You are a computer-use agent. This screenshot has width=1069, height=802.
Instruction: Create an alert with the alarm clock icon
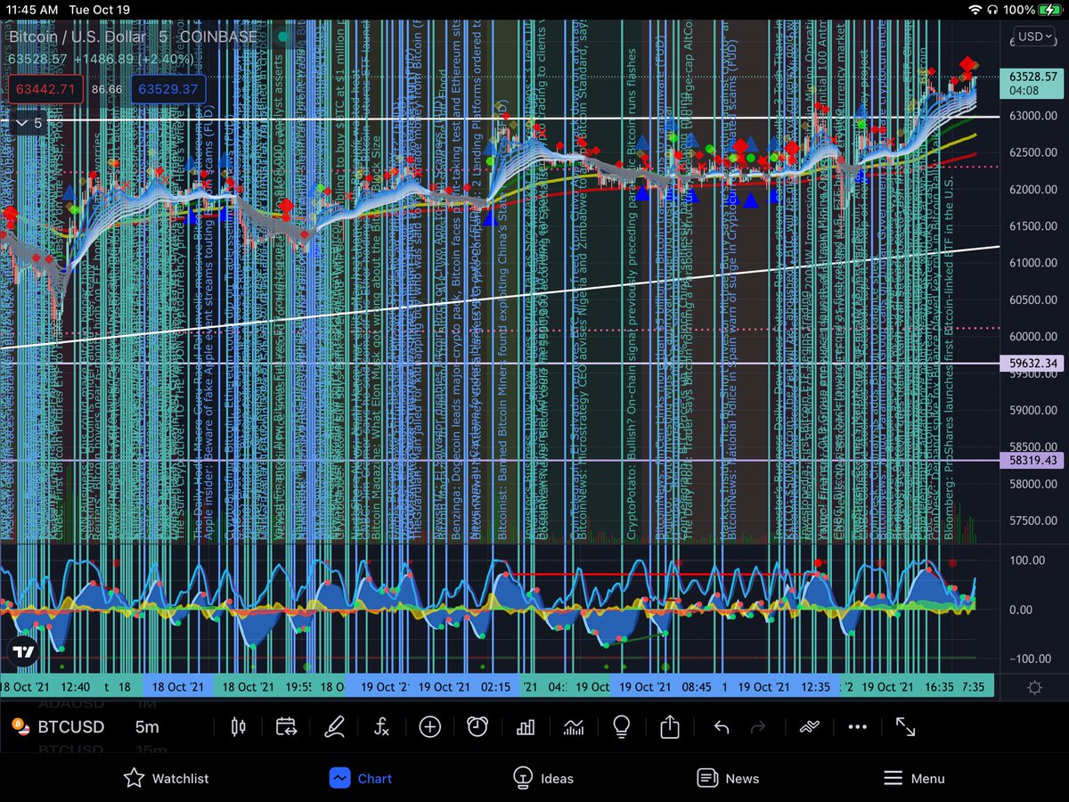coord(477,727)
